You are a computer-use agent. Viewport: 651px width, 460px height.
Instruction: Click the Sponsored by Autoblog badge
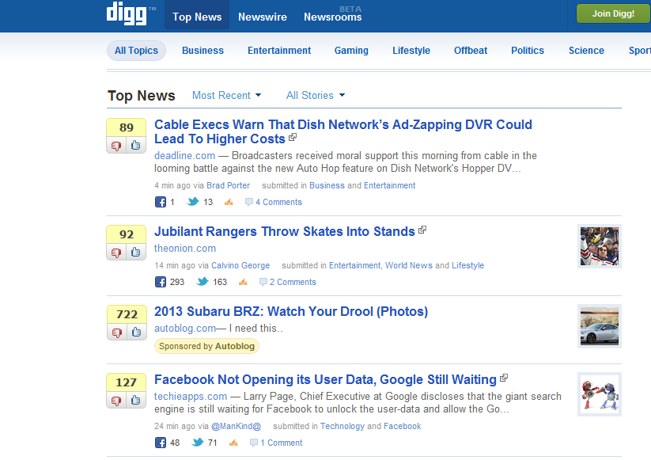point(206,346)
